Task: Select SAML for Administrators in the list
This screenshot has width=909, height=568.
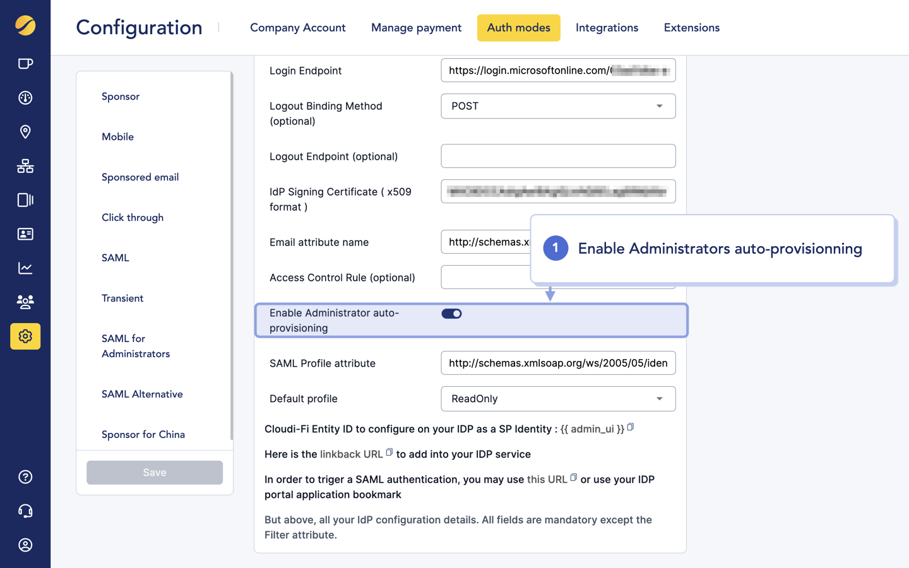Action: tap(135, 346)
